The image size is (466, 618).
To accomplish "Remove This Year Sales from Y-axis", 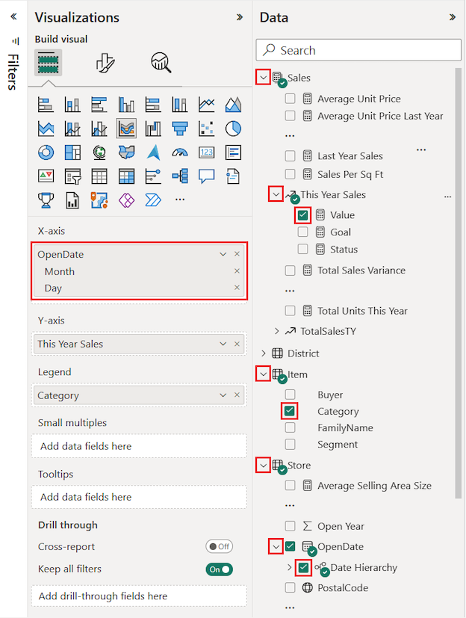I will coord(237,344).
